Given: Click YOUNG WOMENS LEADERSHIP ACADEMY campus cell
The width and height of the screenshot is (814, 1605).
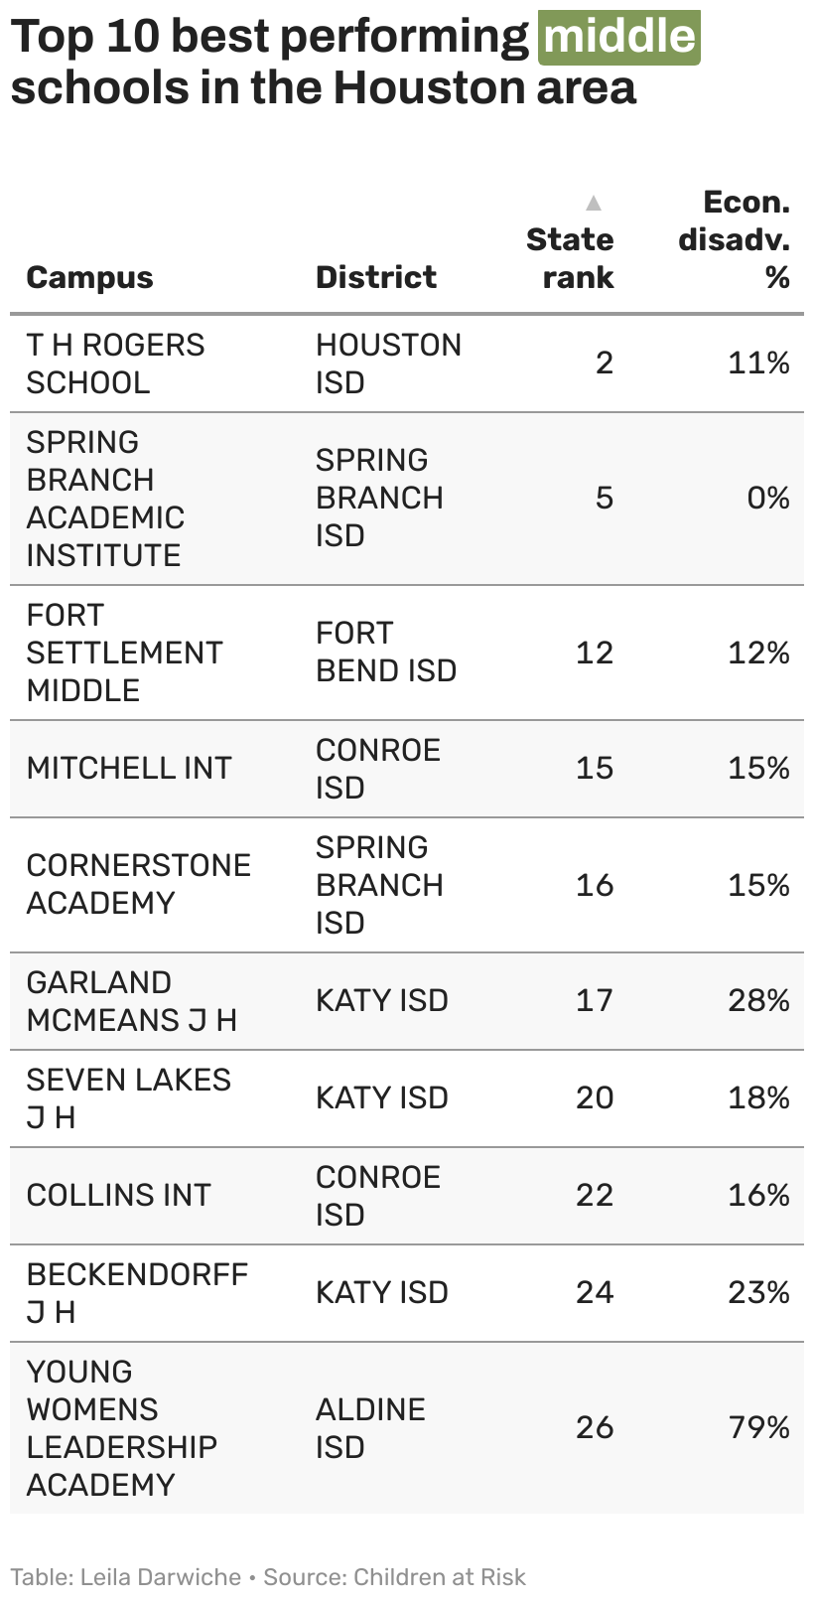Looking at the screenshot, I should tap(121, 1428).
